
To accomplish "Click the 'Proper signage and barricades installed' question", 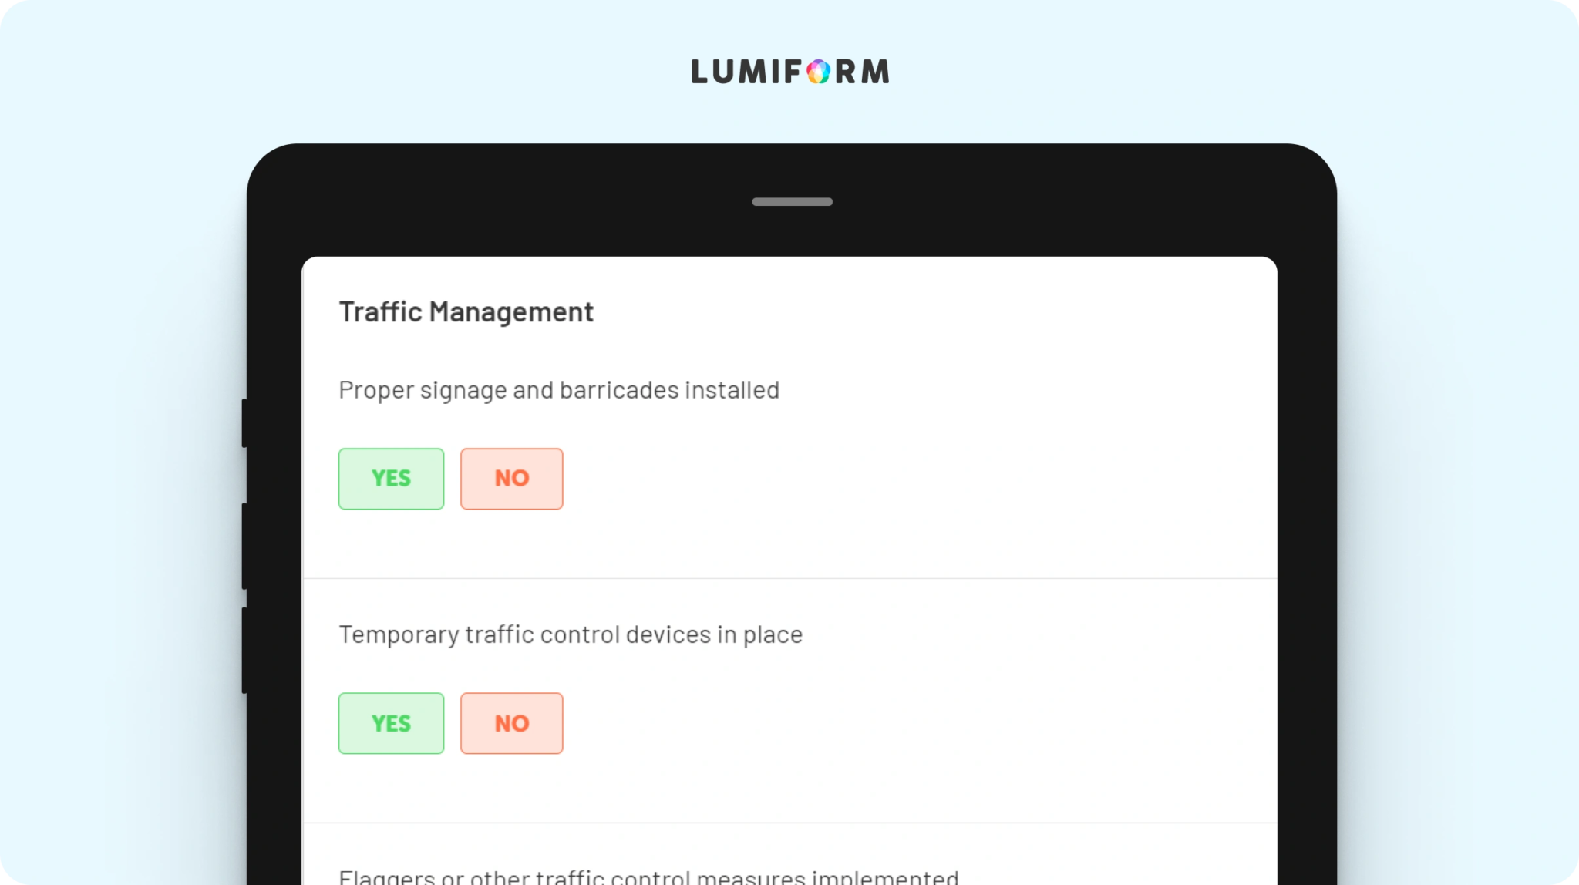I will (x=559, y=391).
